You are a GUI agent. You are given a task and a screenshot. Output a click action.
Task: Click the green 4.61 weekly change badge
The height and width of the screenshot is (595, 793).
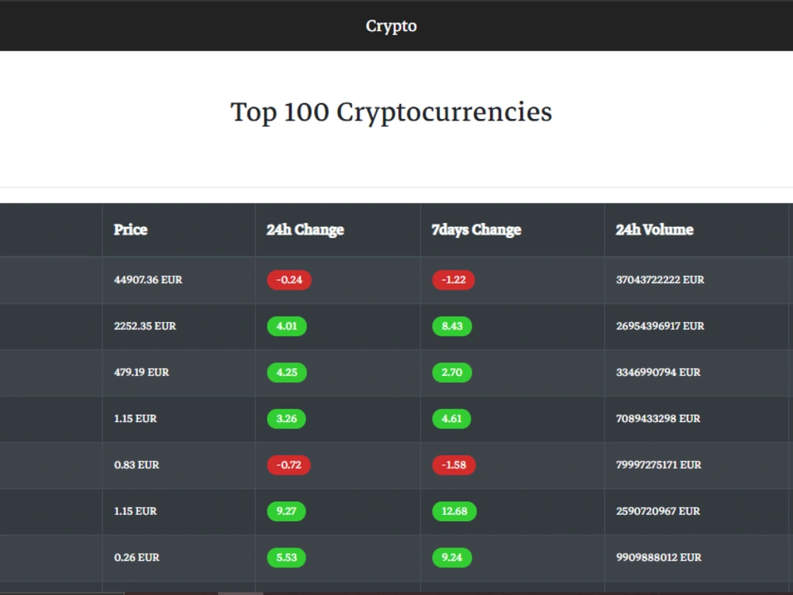click(x=452, y=418)
